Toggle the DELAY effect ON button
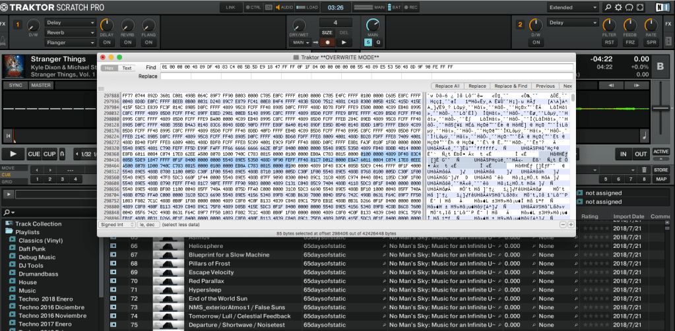The image size is (675, 331). 107,42
